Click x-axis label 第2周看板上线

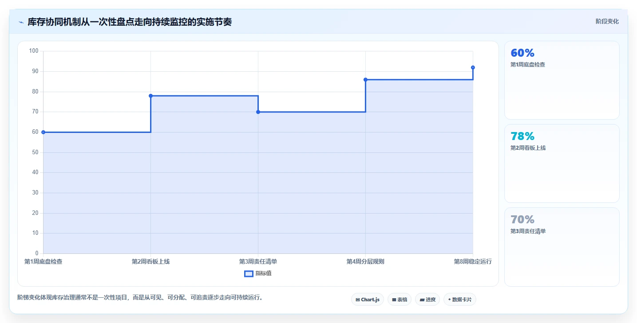click(x=150, y=261)
